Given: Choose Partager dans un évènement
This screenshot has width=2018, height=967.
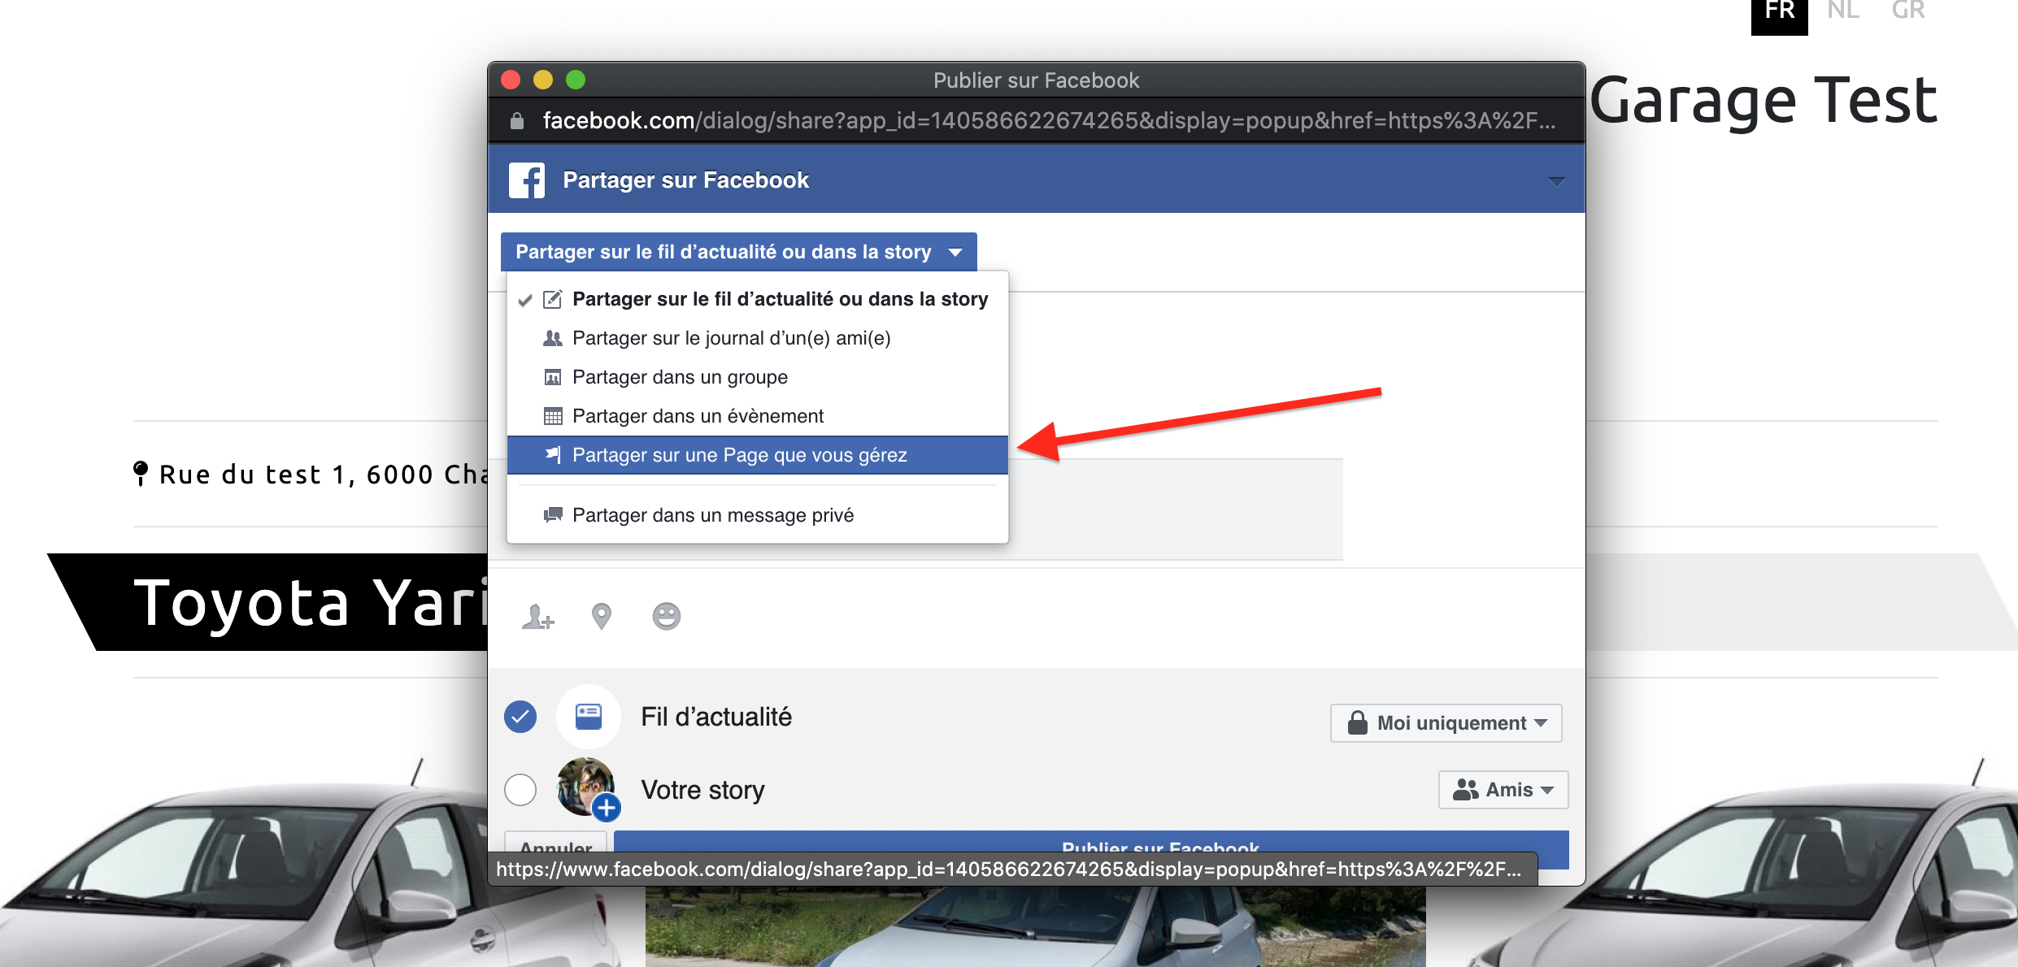Looking at the screenshot, I should coord(758,416).
